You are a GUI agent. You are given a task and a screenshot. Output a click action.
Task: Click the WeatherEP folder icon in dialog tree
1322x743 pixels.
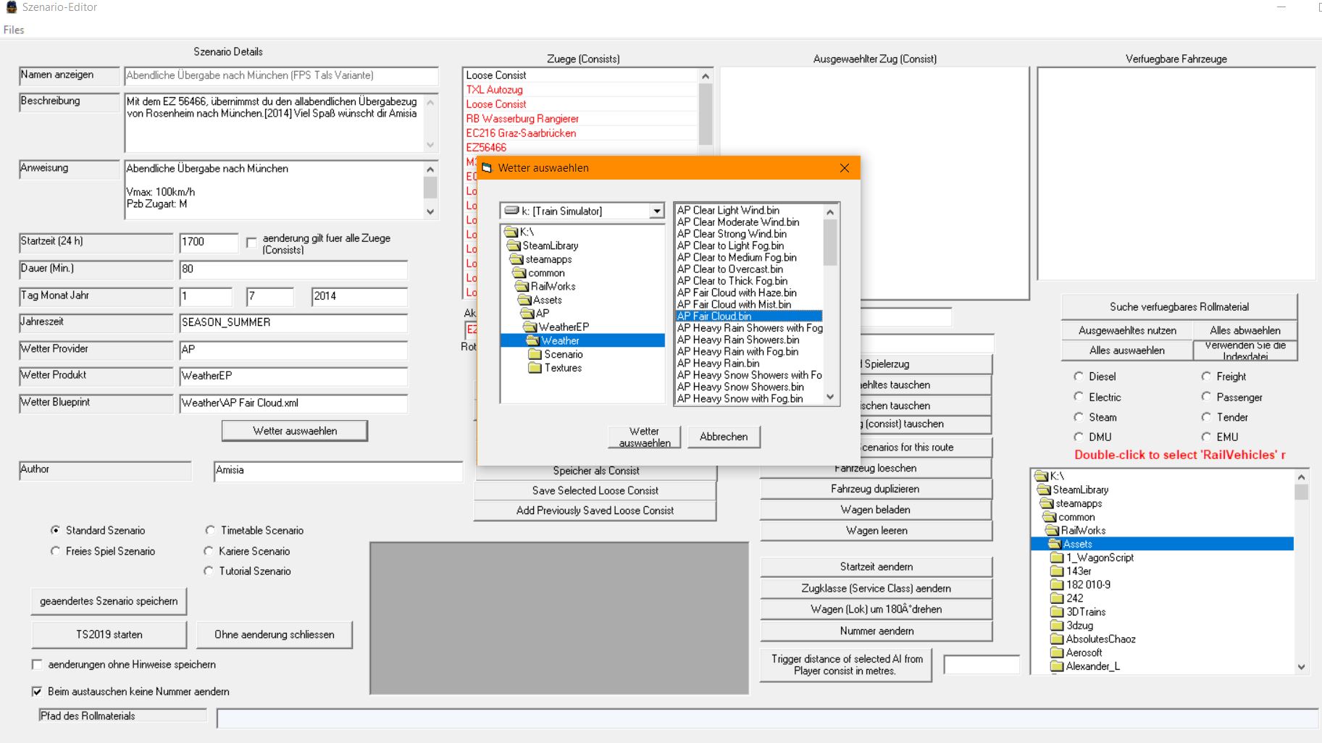(530, 327)
